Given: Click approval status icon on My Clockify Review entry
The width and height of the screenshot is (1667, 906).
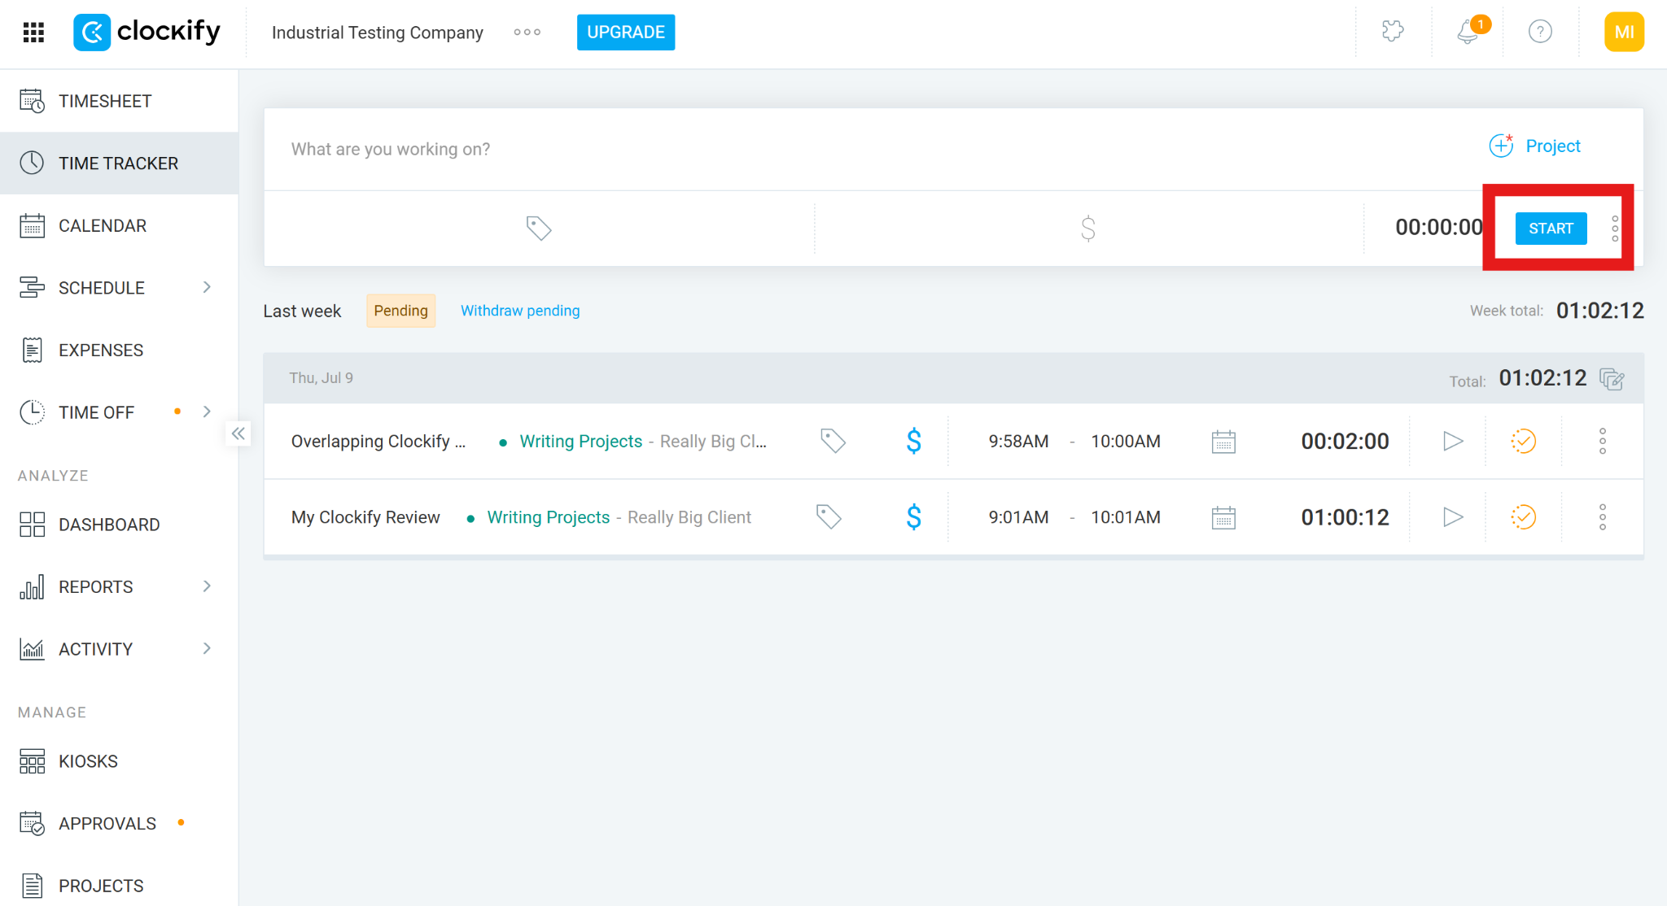Looking at the screenshot, I should click(x=1523, y=516).
